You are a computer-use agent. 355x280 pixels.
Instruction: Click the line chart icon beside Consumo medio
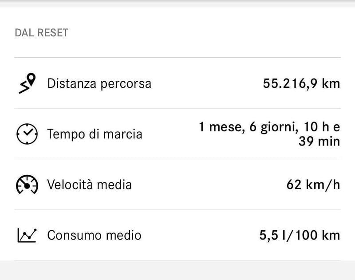tap(27, 235)
